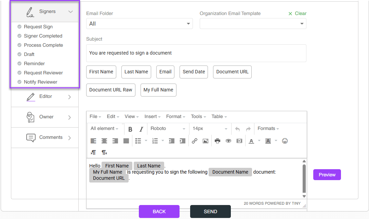Open the Insert menu
The width and height of the screenshot is (369, 219).
coord(152,117)
